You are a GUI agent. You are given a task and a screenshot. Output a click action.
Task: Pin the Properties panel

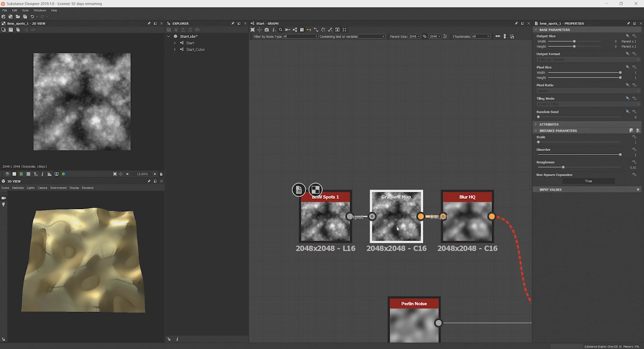[628, 23]
